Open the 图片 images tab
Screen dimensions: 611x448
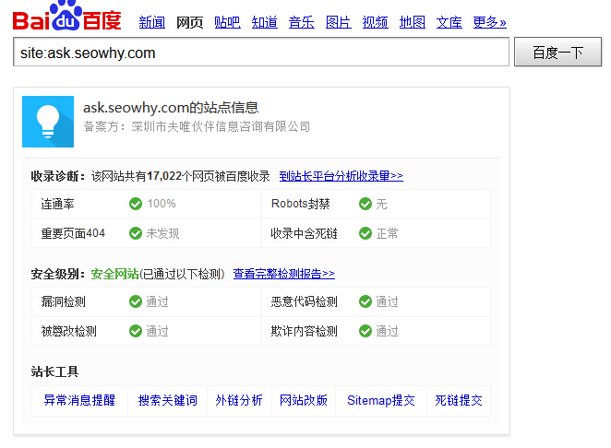(x=338, y=22)
